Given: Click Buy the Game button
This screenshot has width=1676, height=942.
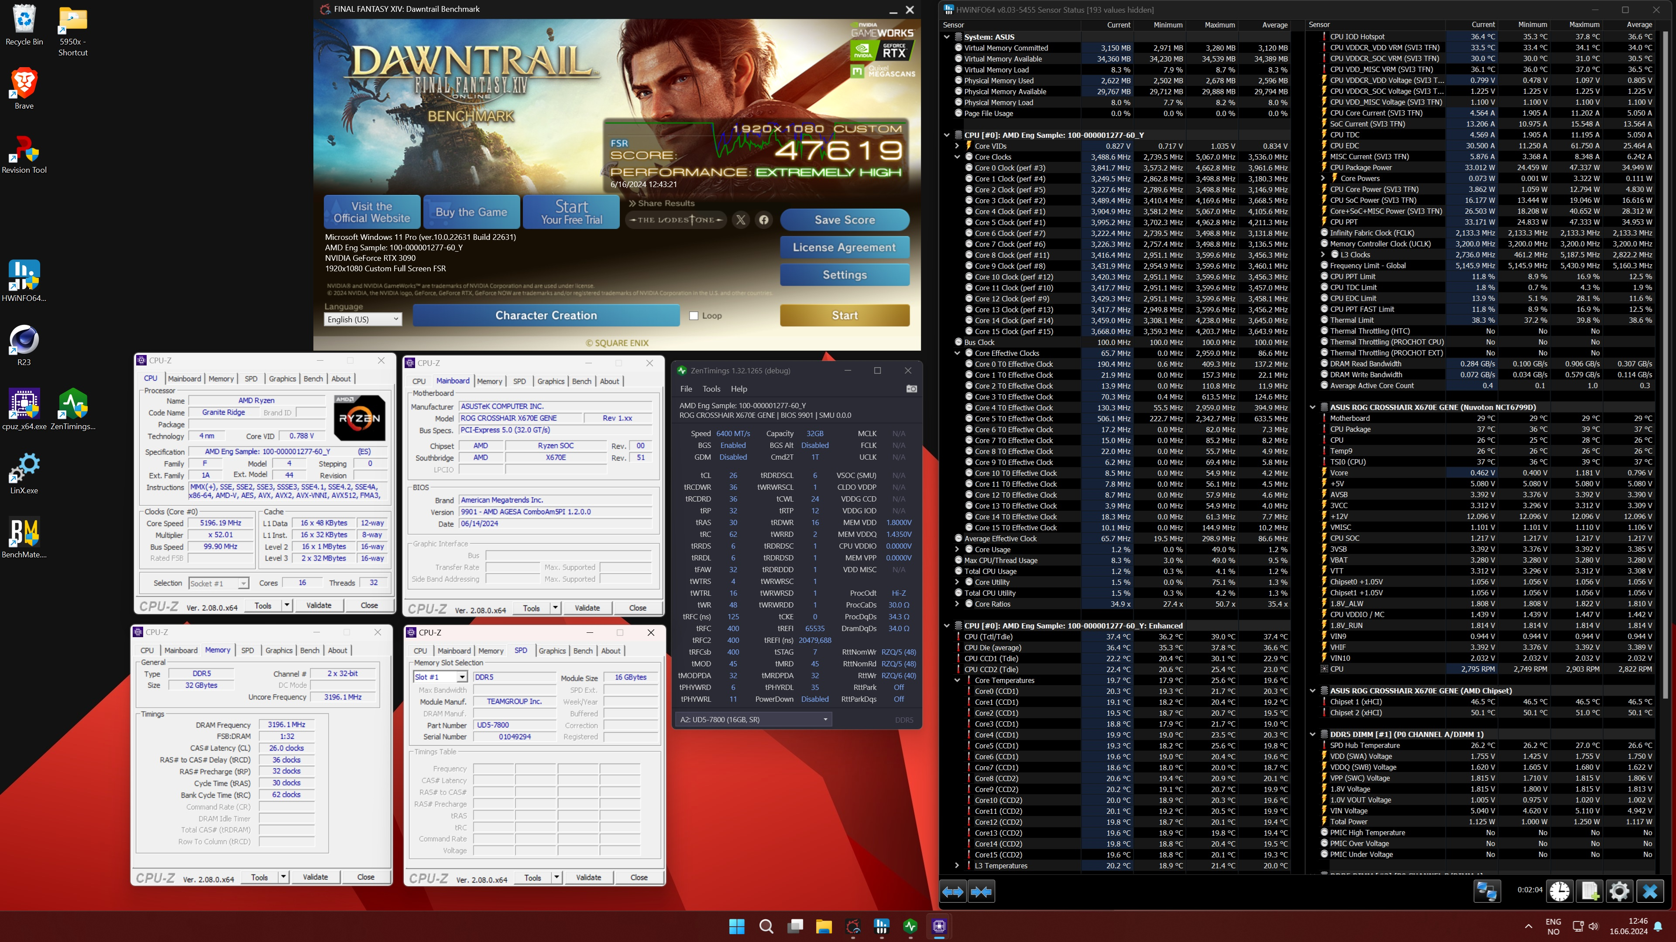Looking at the screenshot, I should [471, 212].
